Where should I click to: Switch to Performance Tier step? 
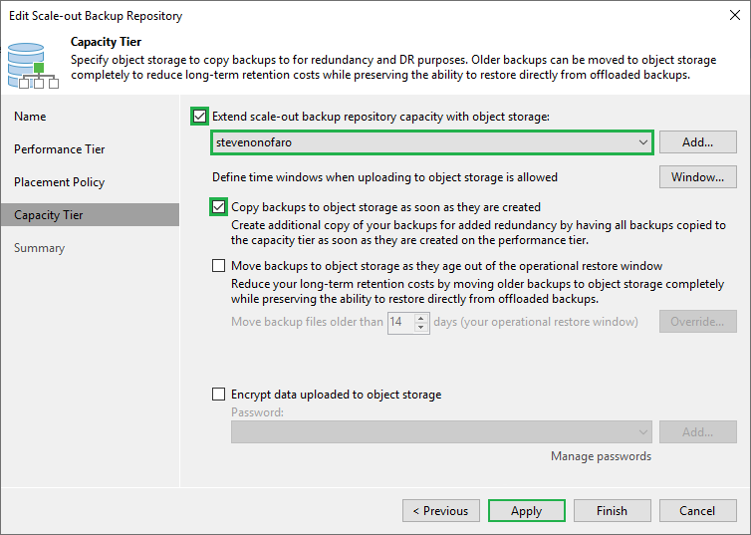point(59,149)
